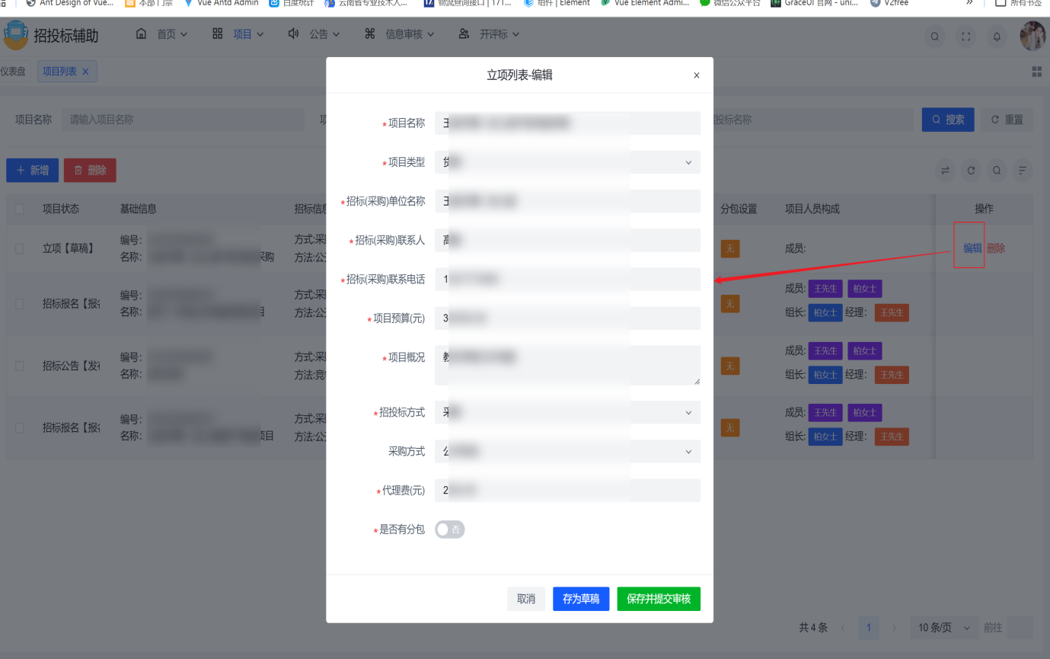Toggle fullscreen mode via the expand icon
1050x659 pixels.
point(965,36)
